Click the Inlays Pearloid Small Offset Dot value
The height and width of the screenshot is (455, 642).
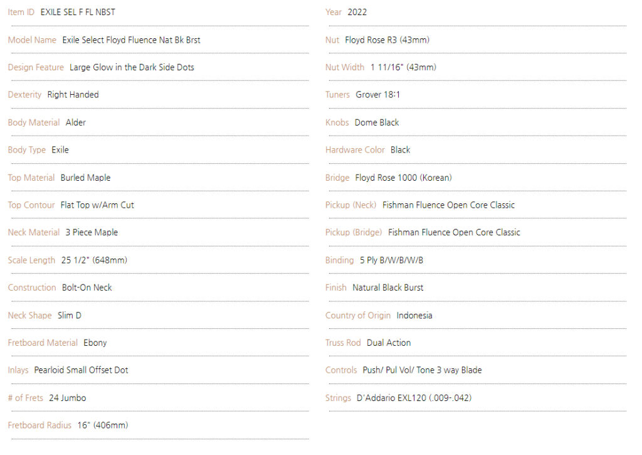81,370
